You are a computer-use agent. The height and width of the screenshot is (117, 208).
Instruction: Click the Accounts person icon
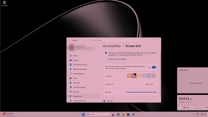pos(70,83)
